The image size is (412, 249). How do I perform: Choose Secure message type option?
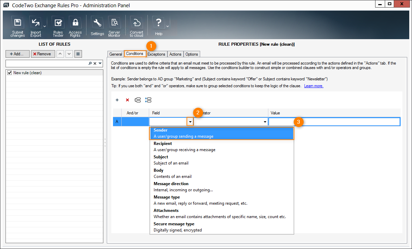pyautogui.click(x=222, y=227)
